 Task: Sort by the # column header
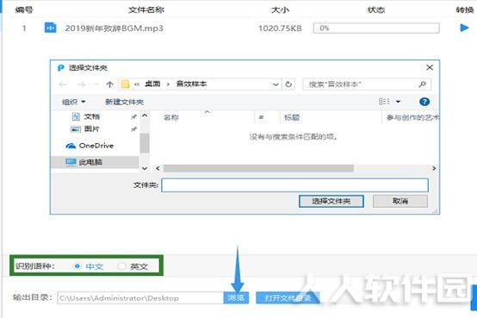261,117
